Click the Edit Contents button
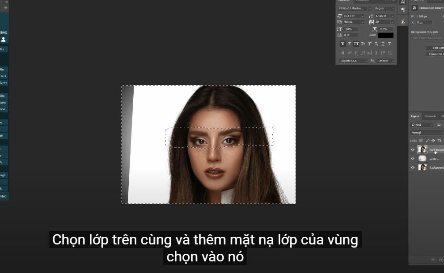The width and height of the screenshot is (444, 273). coord(435,48)
